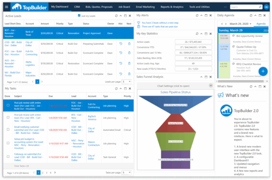Mark Setup job budget task done
Viewport: 272px width, 180px height.
8,143
